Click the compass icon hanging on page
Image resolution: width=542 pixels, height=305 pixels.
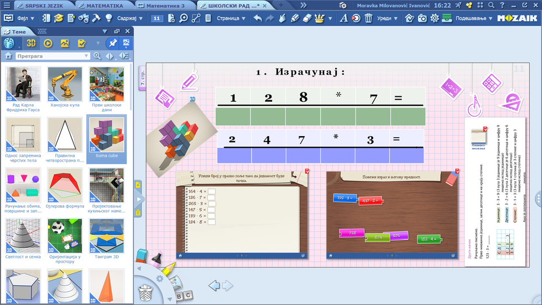pyautogui.click(x=475, y=106)
